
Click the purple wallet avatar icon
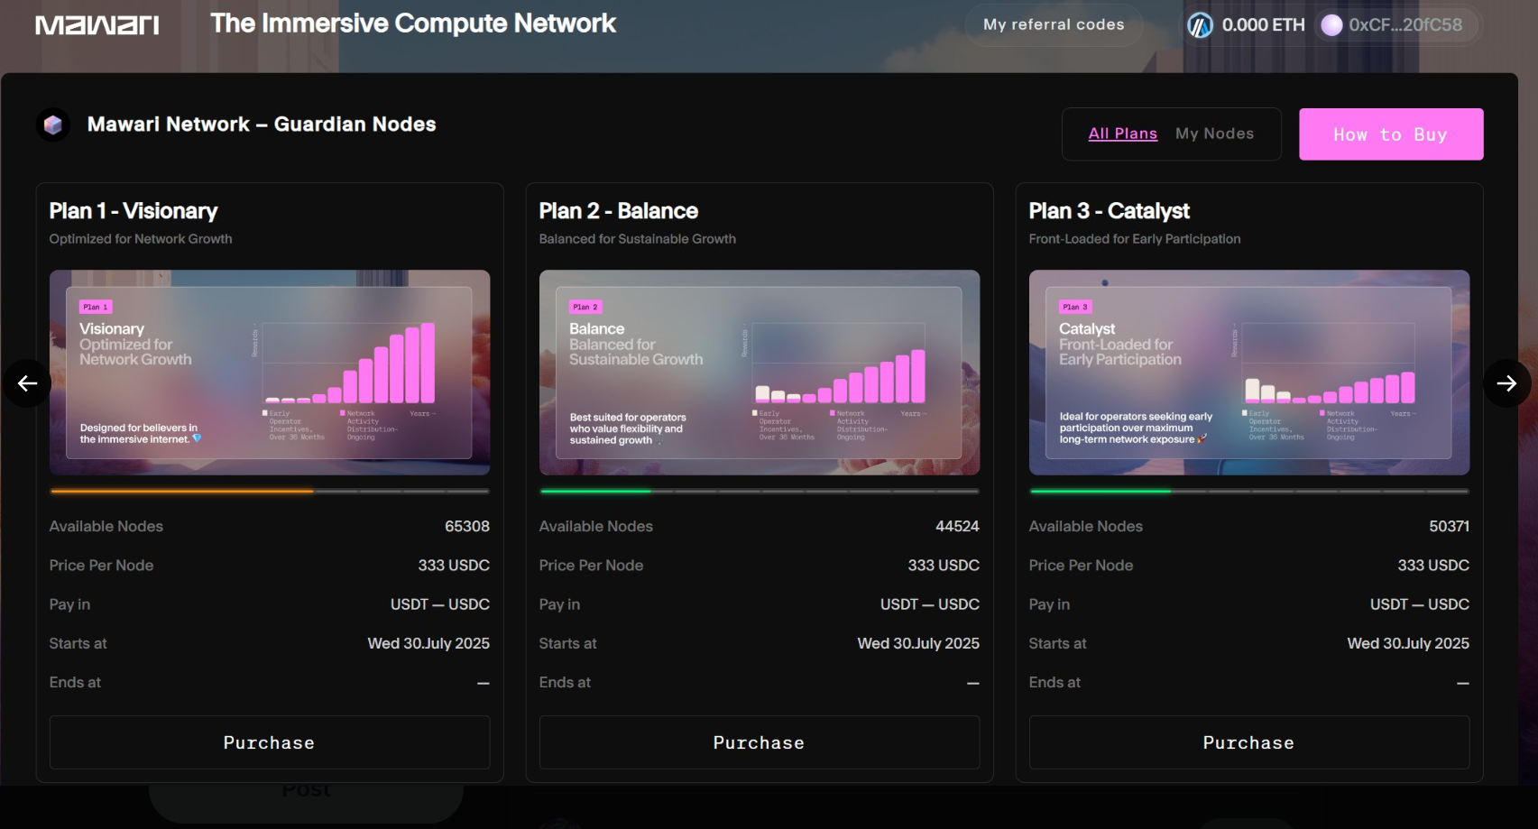[x=1331, y=25]
